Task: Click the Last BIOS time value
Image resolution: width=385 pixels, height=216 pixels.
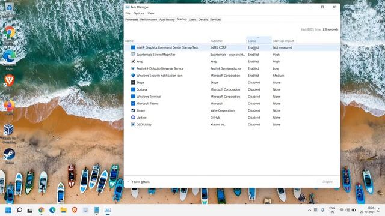Action: coord(330,29)
